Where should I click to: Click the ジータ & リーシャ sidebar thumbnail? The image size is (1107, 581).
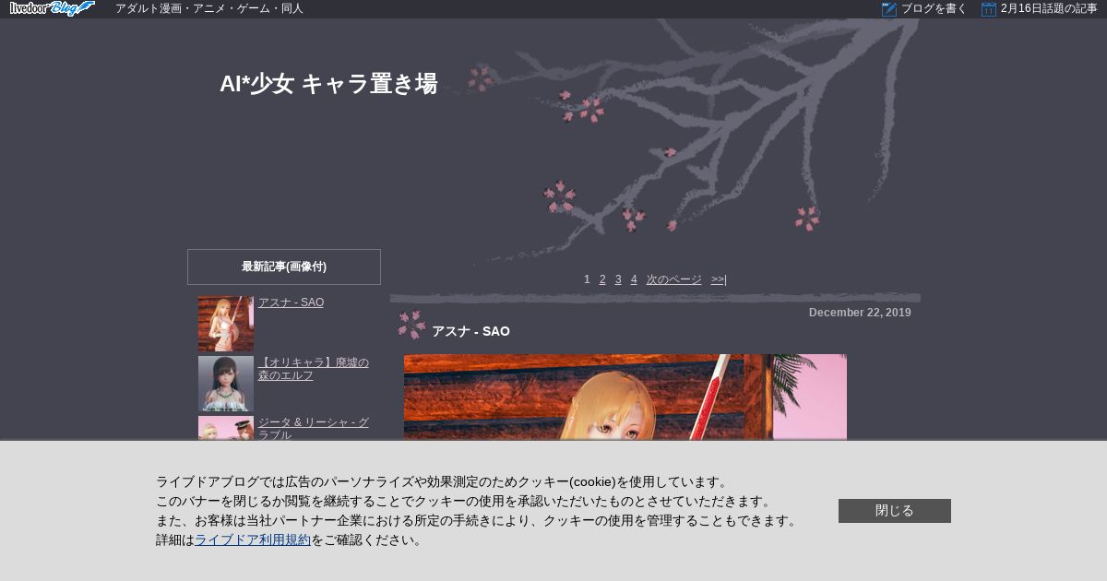226,428
